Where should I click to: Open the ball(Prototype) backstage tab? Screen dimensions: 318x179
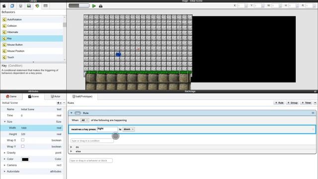pos(82,96)
